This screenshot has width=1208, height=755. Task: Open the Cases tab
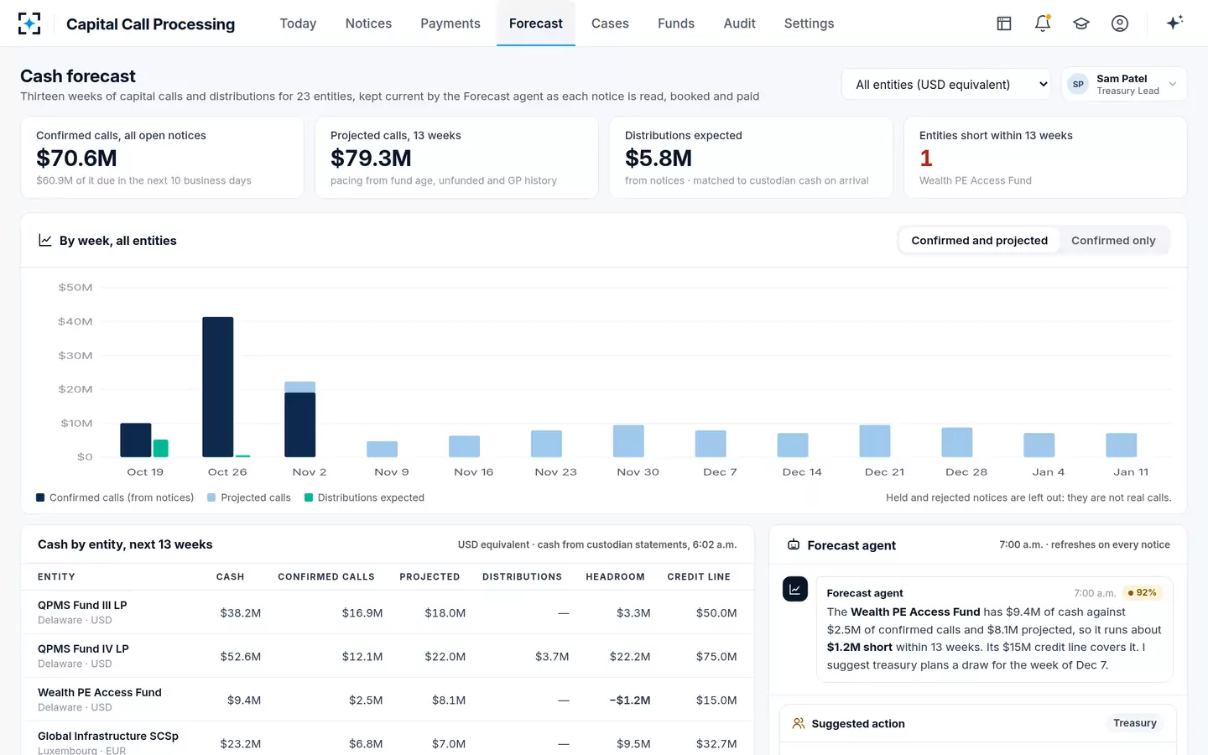click(x=610, y=23)
